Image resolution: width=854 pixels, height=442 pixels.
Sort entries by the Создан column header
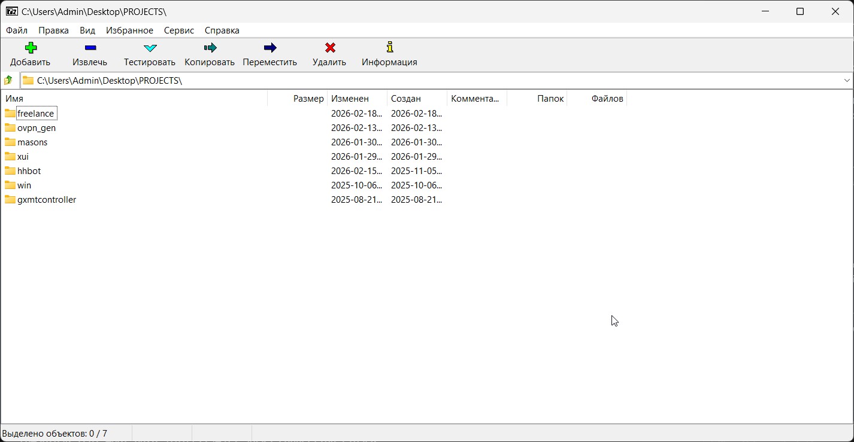(406, 98)
